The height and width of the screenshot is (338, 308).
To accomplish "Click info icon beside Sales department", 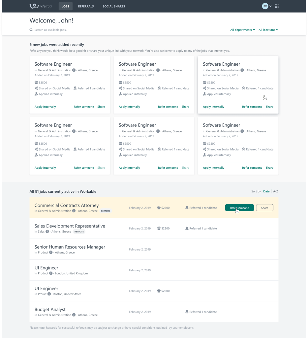I will [47, 232].
